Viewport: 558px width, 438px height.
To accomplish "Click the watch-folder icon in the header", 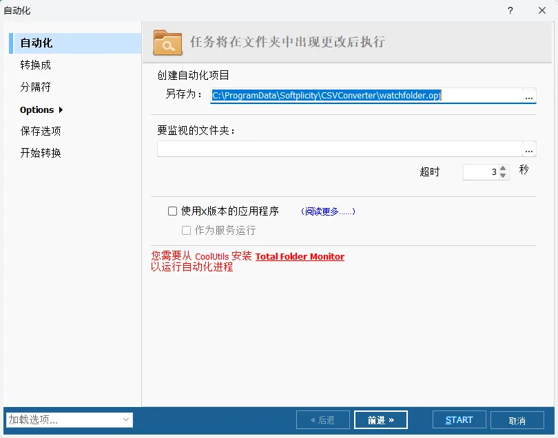I will coord(167,43).
